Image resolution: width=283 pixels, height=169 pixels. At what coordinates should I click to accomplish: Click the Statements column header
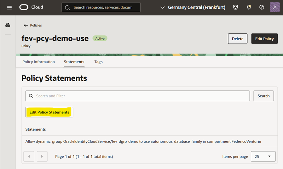36,129
